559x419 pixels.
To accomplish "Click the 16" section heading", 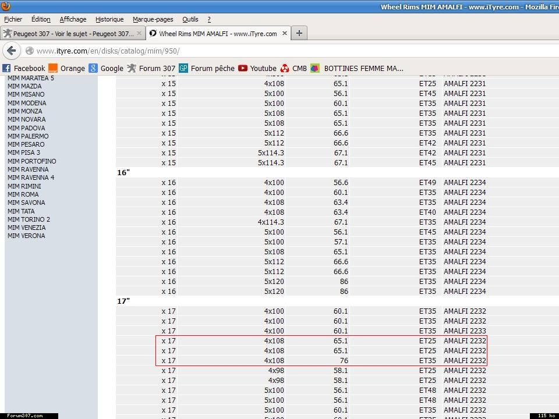I will coord(123,172).
